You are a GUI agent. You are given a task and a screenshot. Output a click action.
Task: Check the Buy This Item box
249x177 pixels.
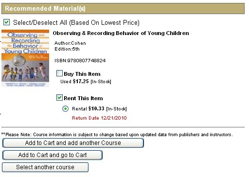59,73
